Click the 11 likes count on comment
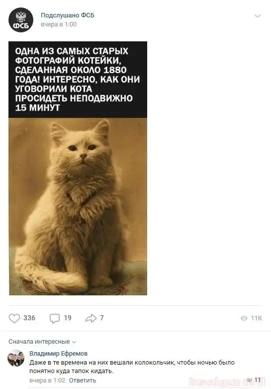 [258, 380]
